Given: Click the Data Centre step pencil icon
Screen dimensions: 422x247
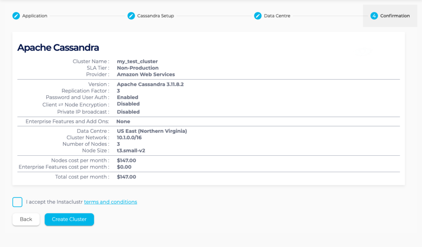Looking at the screenshot, I should click(x=258, y=16).
